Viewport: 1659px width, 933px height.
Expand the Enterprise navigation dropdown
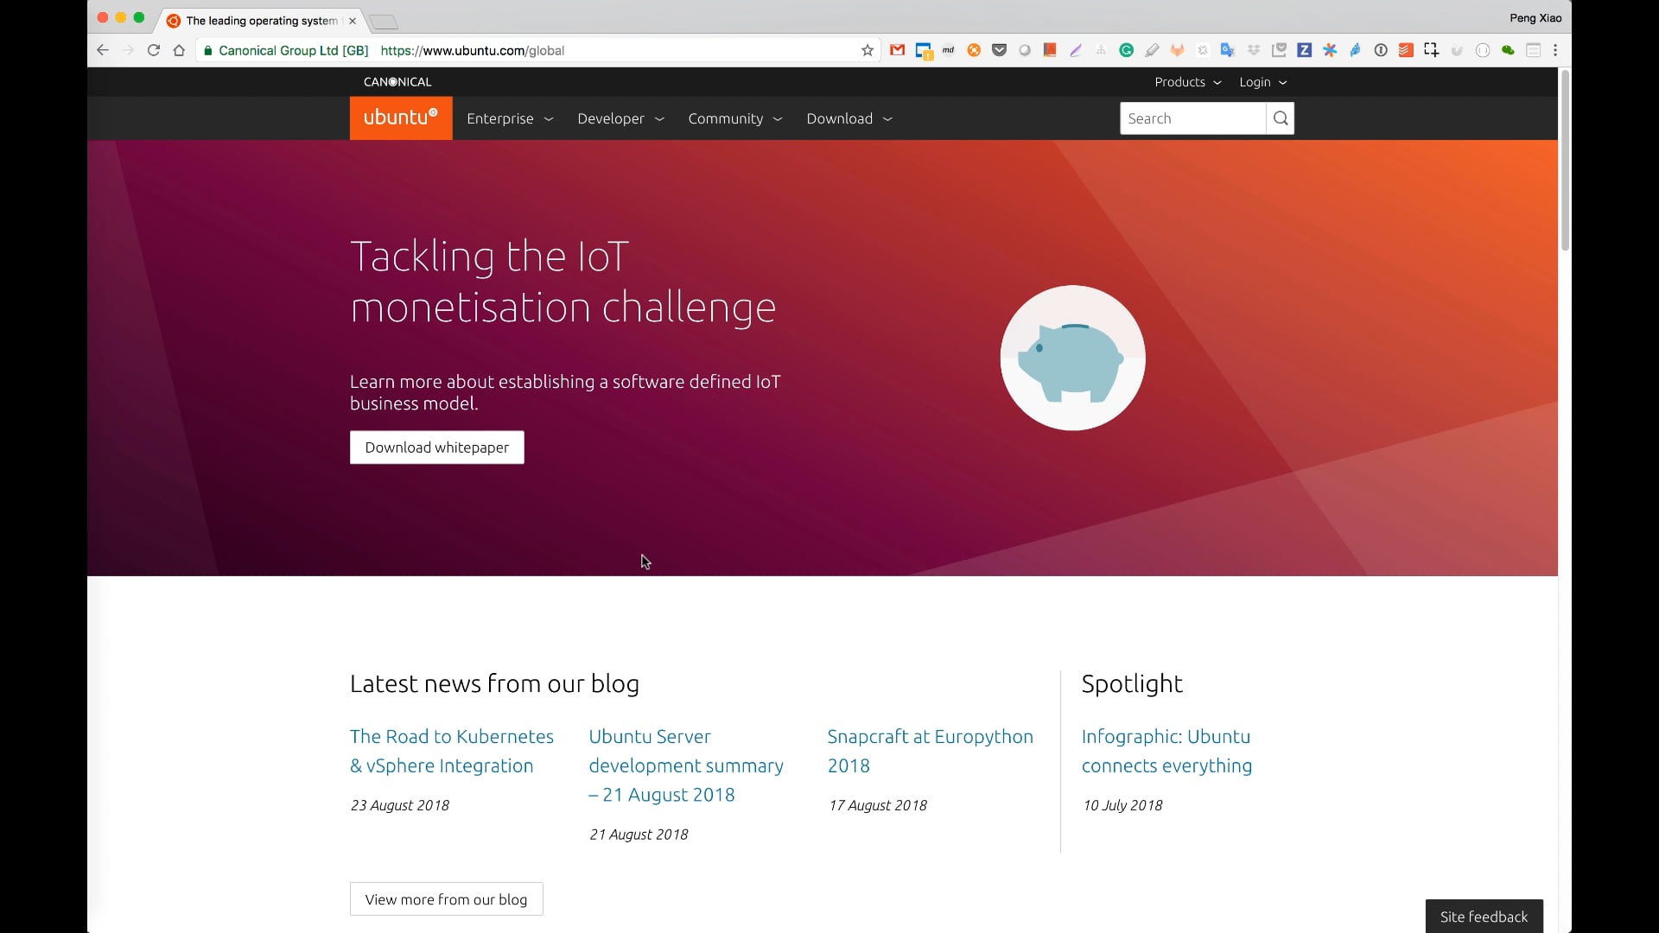pyautogui.click(x=510, y=118)
